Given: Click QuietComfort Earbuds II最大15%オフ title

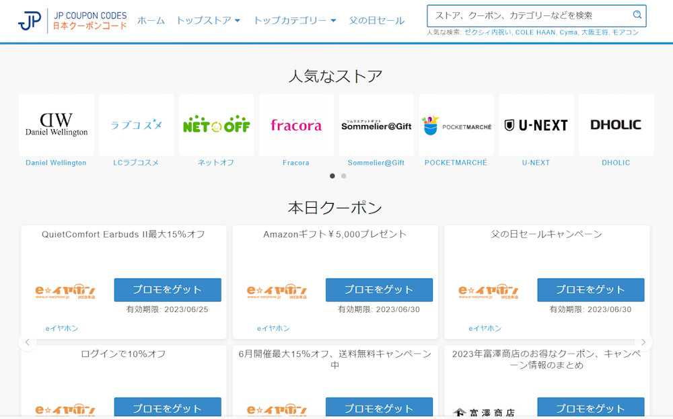Looking at the screenshot, I should [x=123, y=234].
